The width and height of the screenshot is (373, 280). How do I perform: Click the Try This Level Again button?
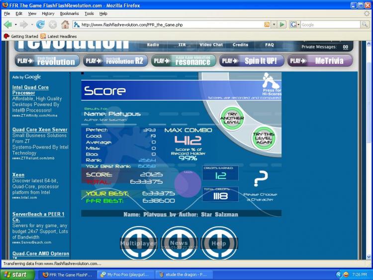[x=263, y=138]
